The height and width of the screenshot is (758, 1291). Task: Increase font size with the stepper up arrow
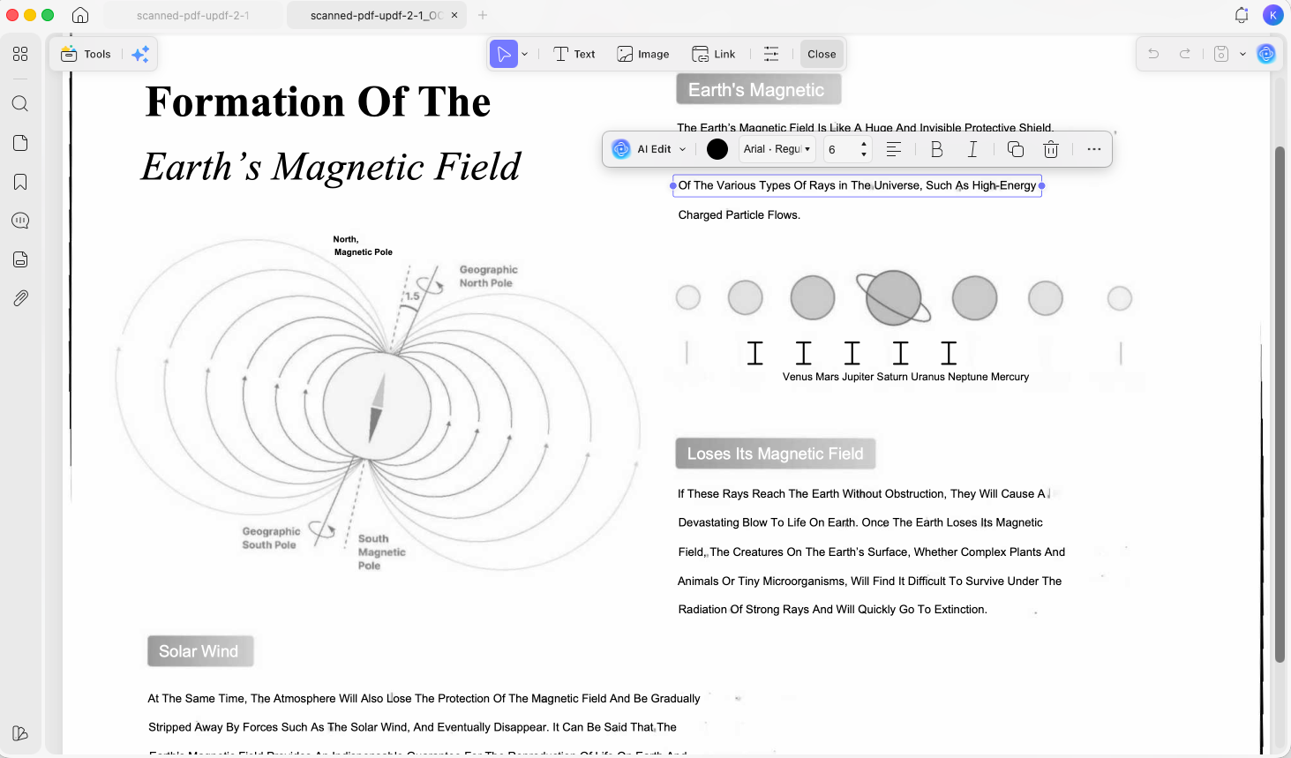864,144
